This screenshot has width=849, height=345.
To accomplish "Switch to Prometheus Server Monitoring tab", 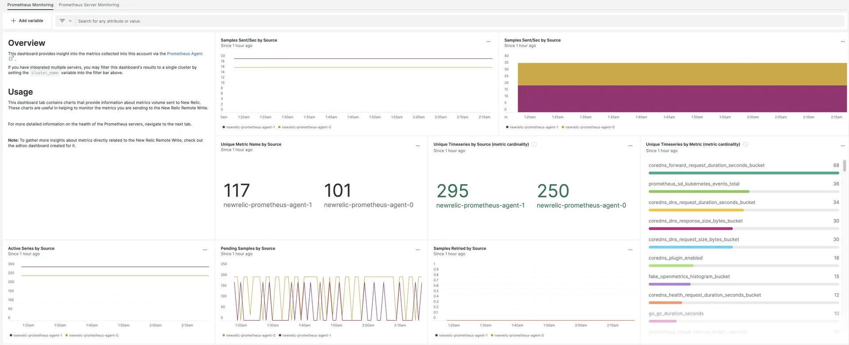I will [x=89, y=5].
